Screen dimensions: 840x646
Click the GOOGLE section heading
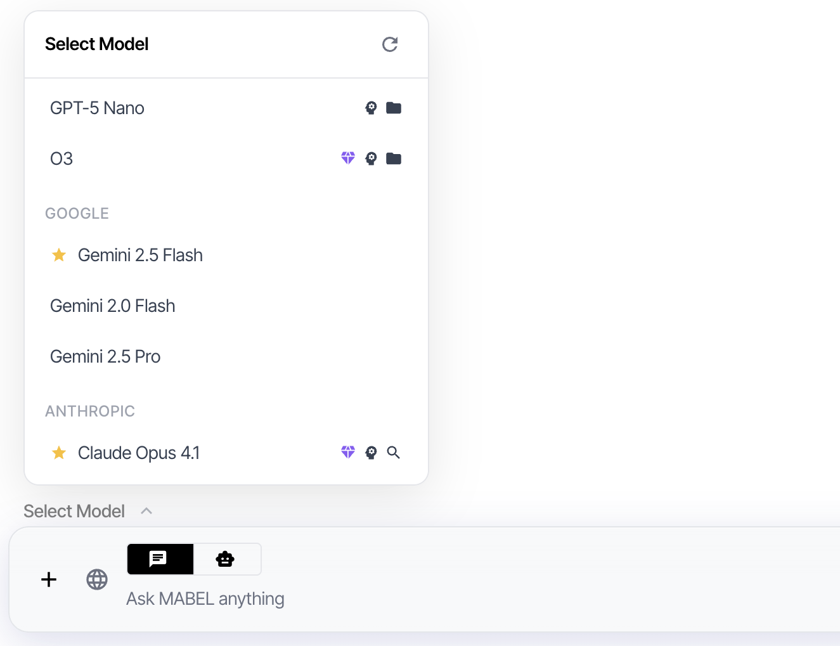coord(77,213)
